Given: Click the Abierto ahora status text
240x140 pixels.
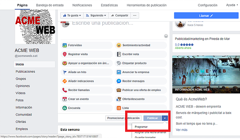Looking at the screenshot, I should coord(183,48).
